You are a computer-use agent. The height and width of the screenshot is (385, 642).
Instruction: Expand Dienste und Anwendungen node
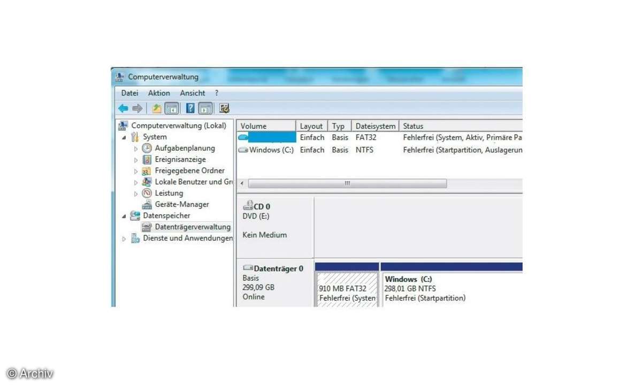coord(124,238)
